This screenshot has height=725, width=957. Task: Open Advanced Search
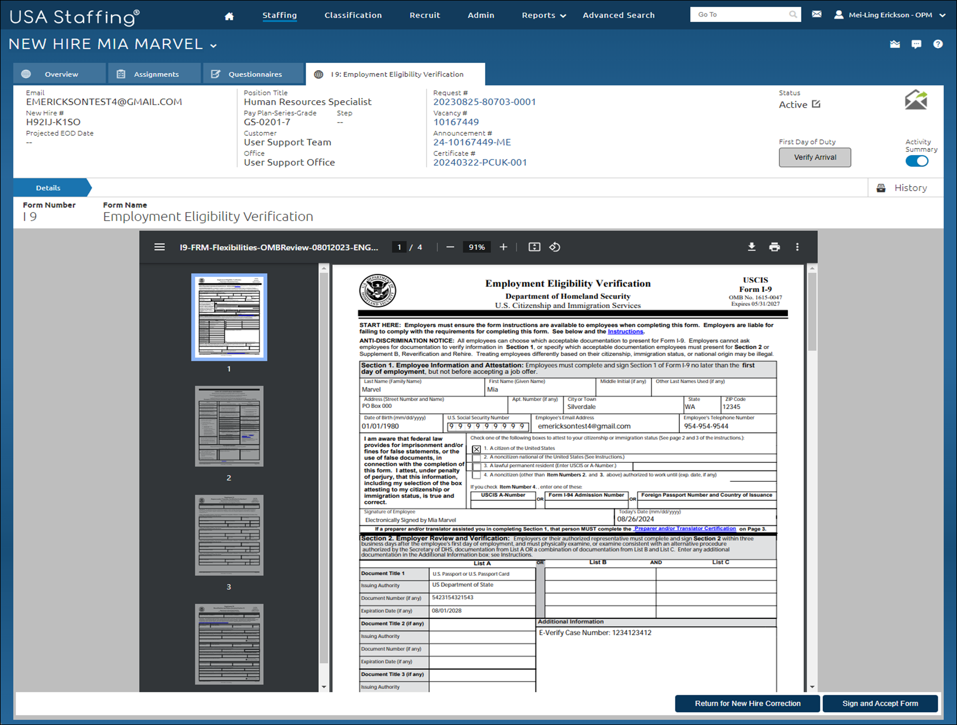click(x=618, y=15)
